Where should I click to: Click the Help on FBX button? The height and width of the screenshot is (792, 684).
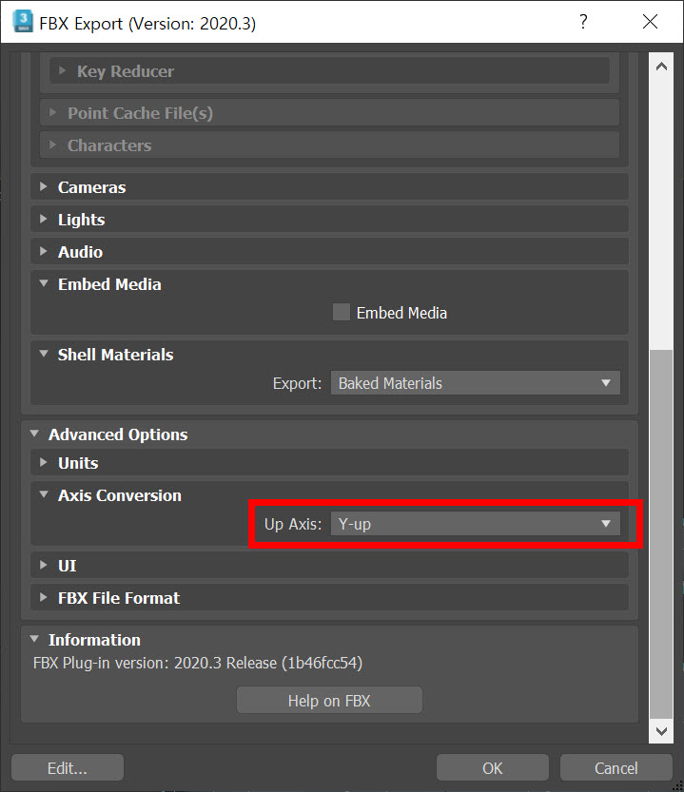tap(329, 701)
